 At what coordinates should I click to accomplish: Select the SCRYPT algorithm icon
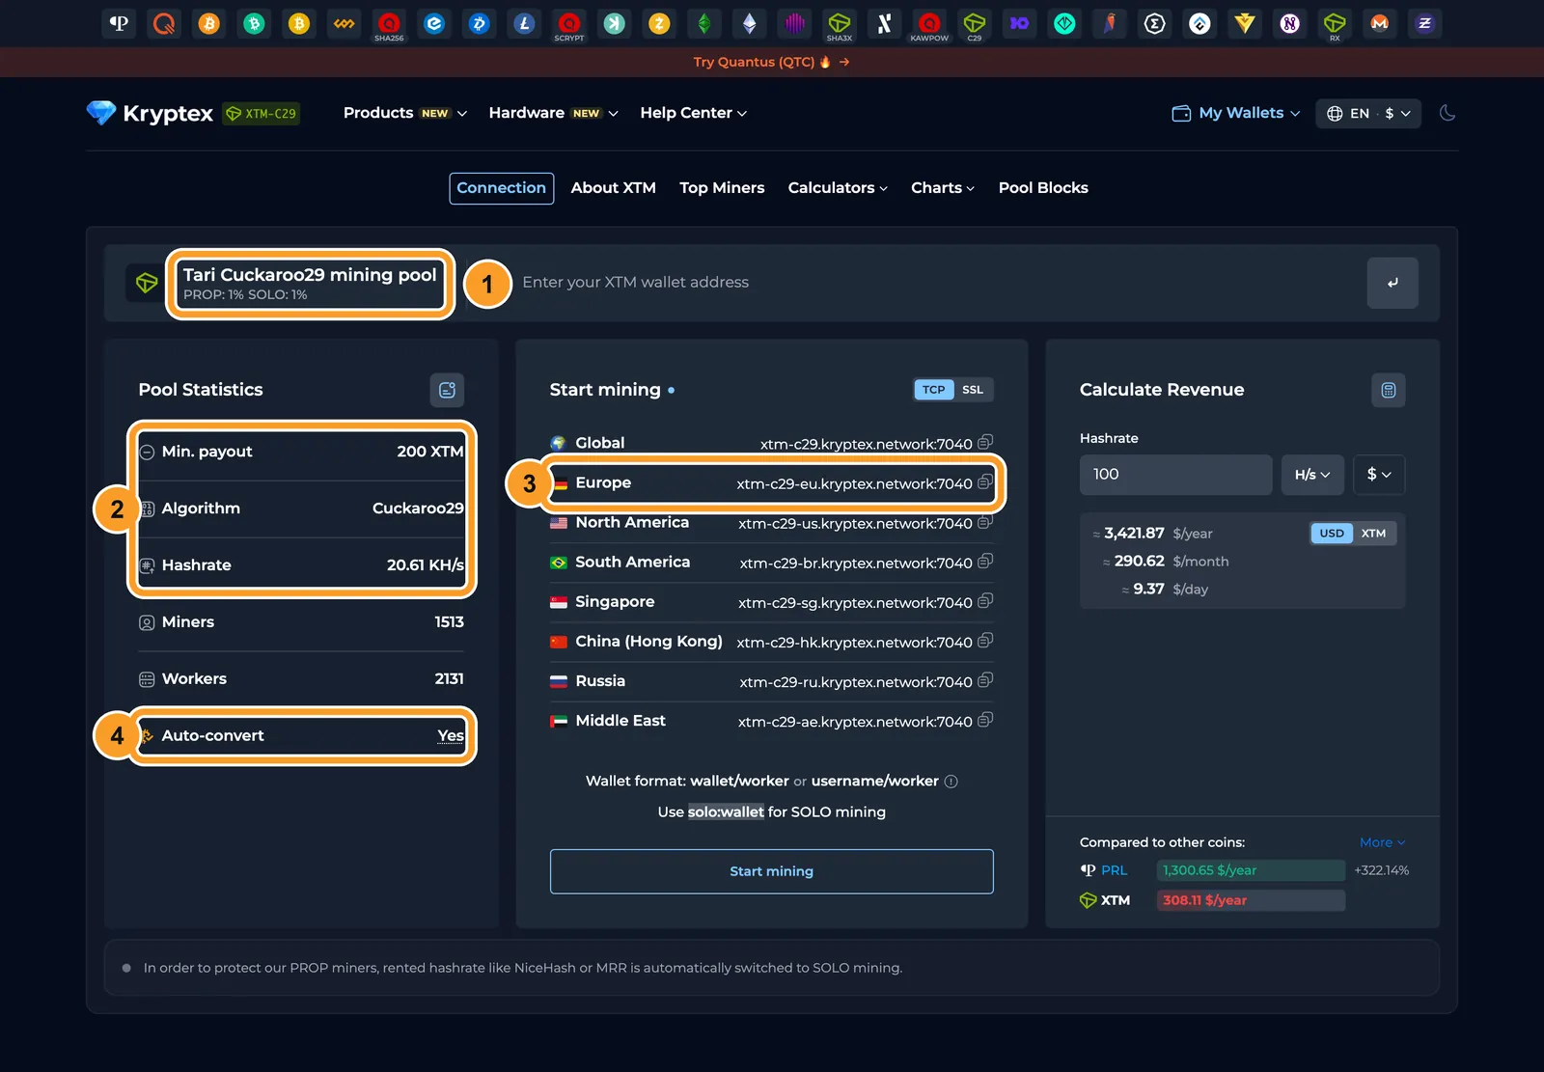(x=569, y=25)
